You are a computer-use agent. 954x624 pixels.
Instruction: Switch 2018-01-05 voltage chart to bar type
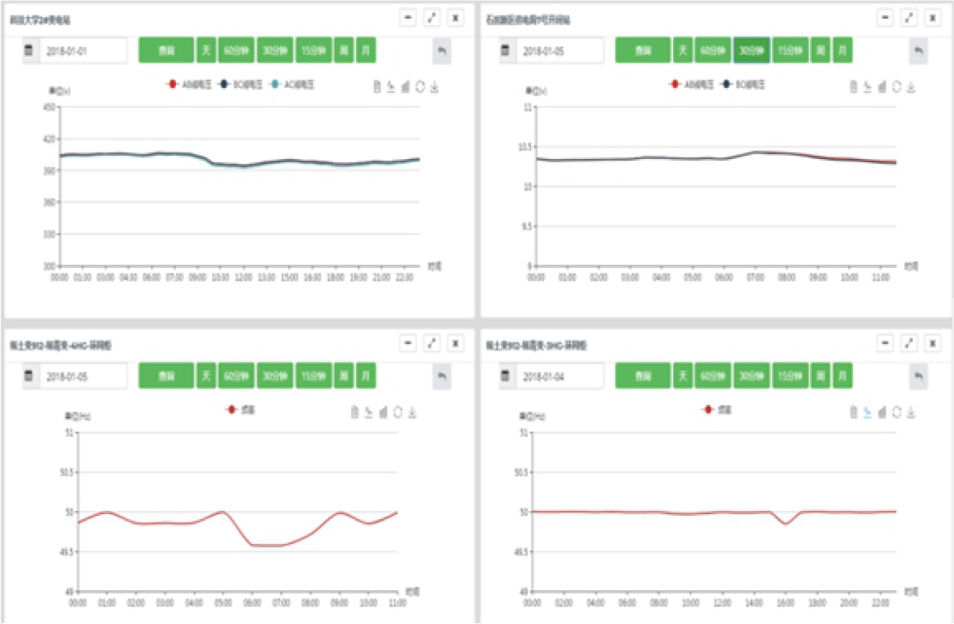[882, 87]
